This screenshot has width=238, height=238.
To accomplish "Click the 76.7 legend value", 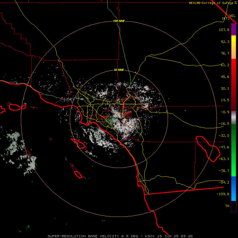I will point(225,53).
